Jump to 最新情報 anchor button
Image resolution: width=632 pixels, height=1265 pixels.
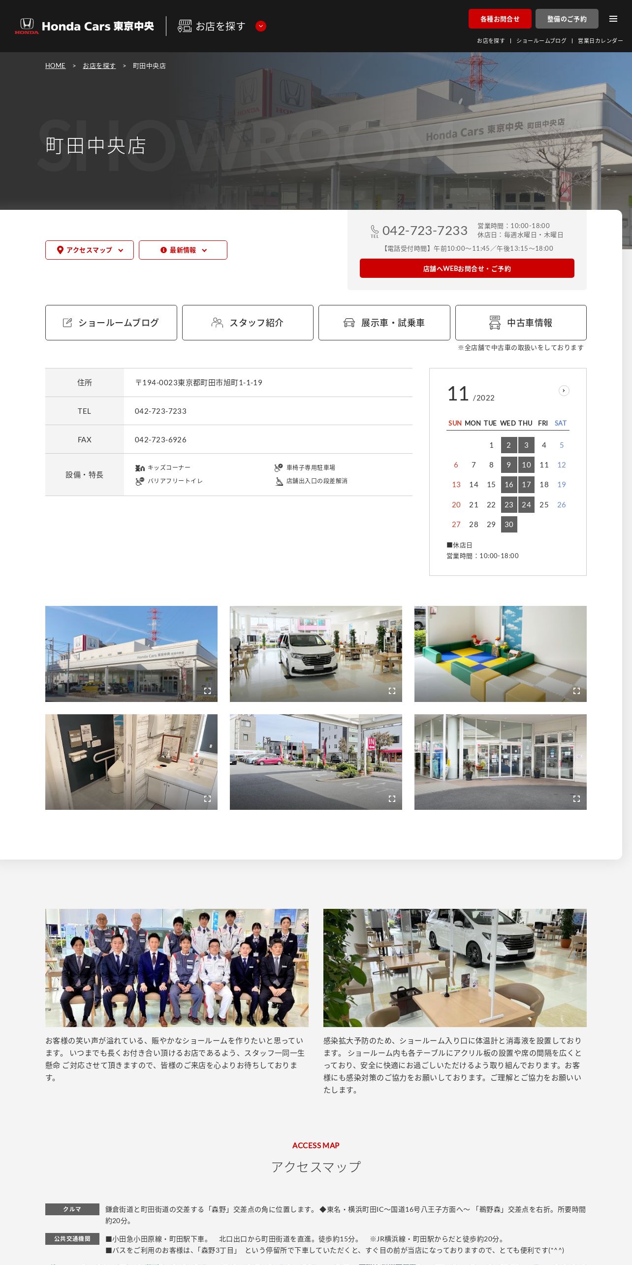pos(183,250)
